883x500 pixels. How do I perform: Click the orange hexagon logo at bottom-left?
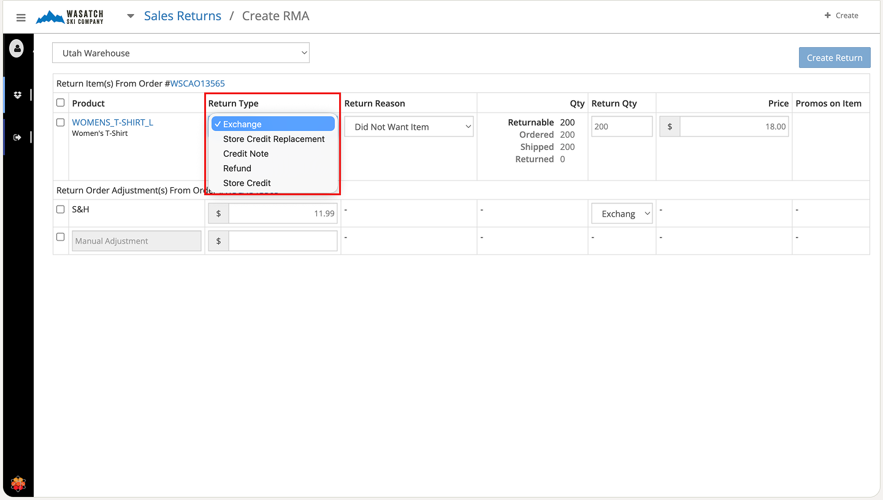[x=18, y=483]
